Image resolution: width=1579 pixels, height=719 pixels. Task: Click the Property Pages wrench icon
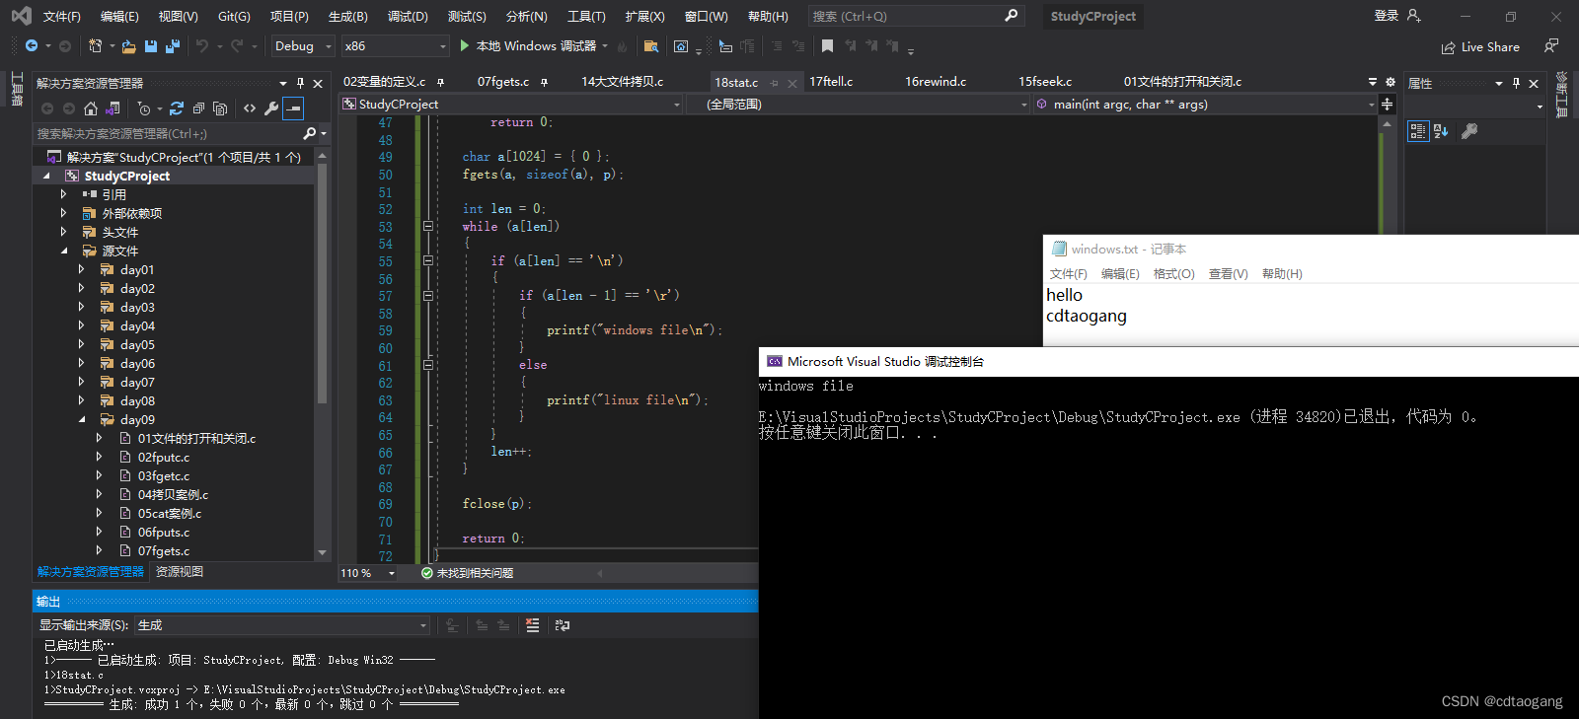1469,131
